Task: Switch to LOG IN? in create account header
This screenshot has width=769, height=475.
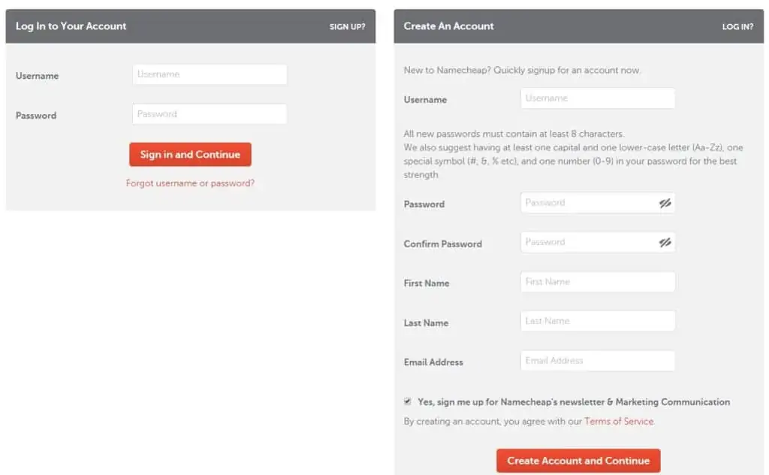Action: [x=737, y=26]
